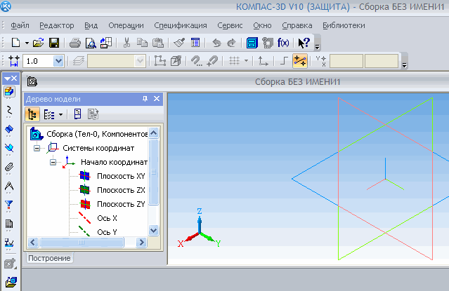Click the mates paperclip sidebar icon

[9, 167]
